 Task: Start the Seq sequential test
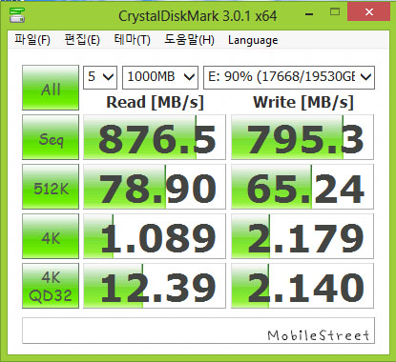51,137
